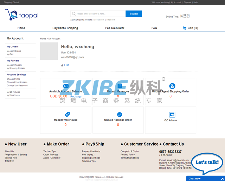Click Sign out link
Image resolution: width=225 pixels, height=181 pixels.
187,2
